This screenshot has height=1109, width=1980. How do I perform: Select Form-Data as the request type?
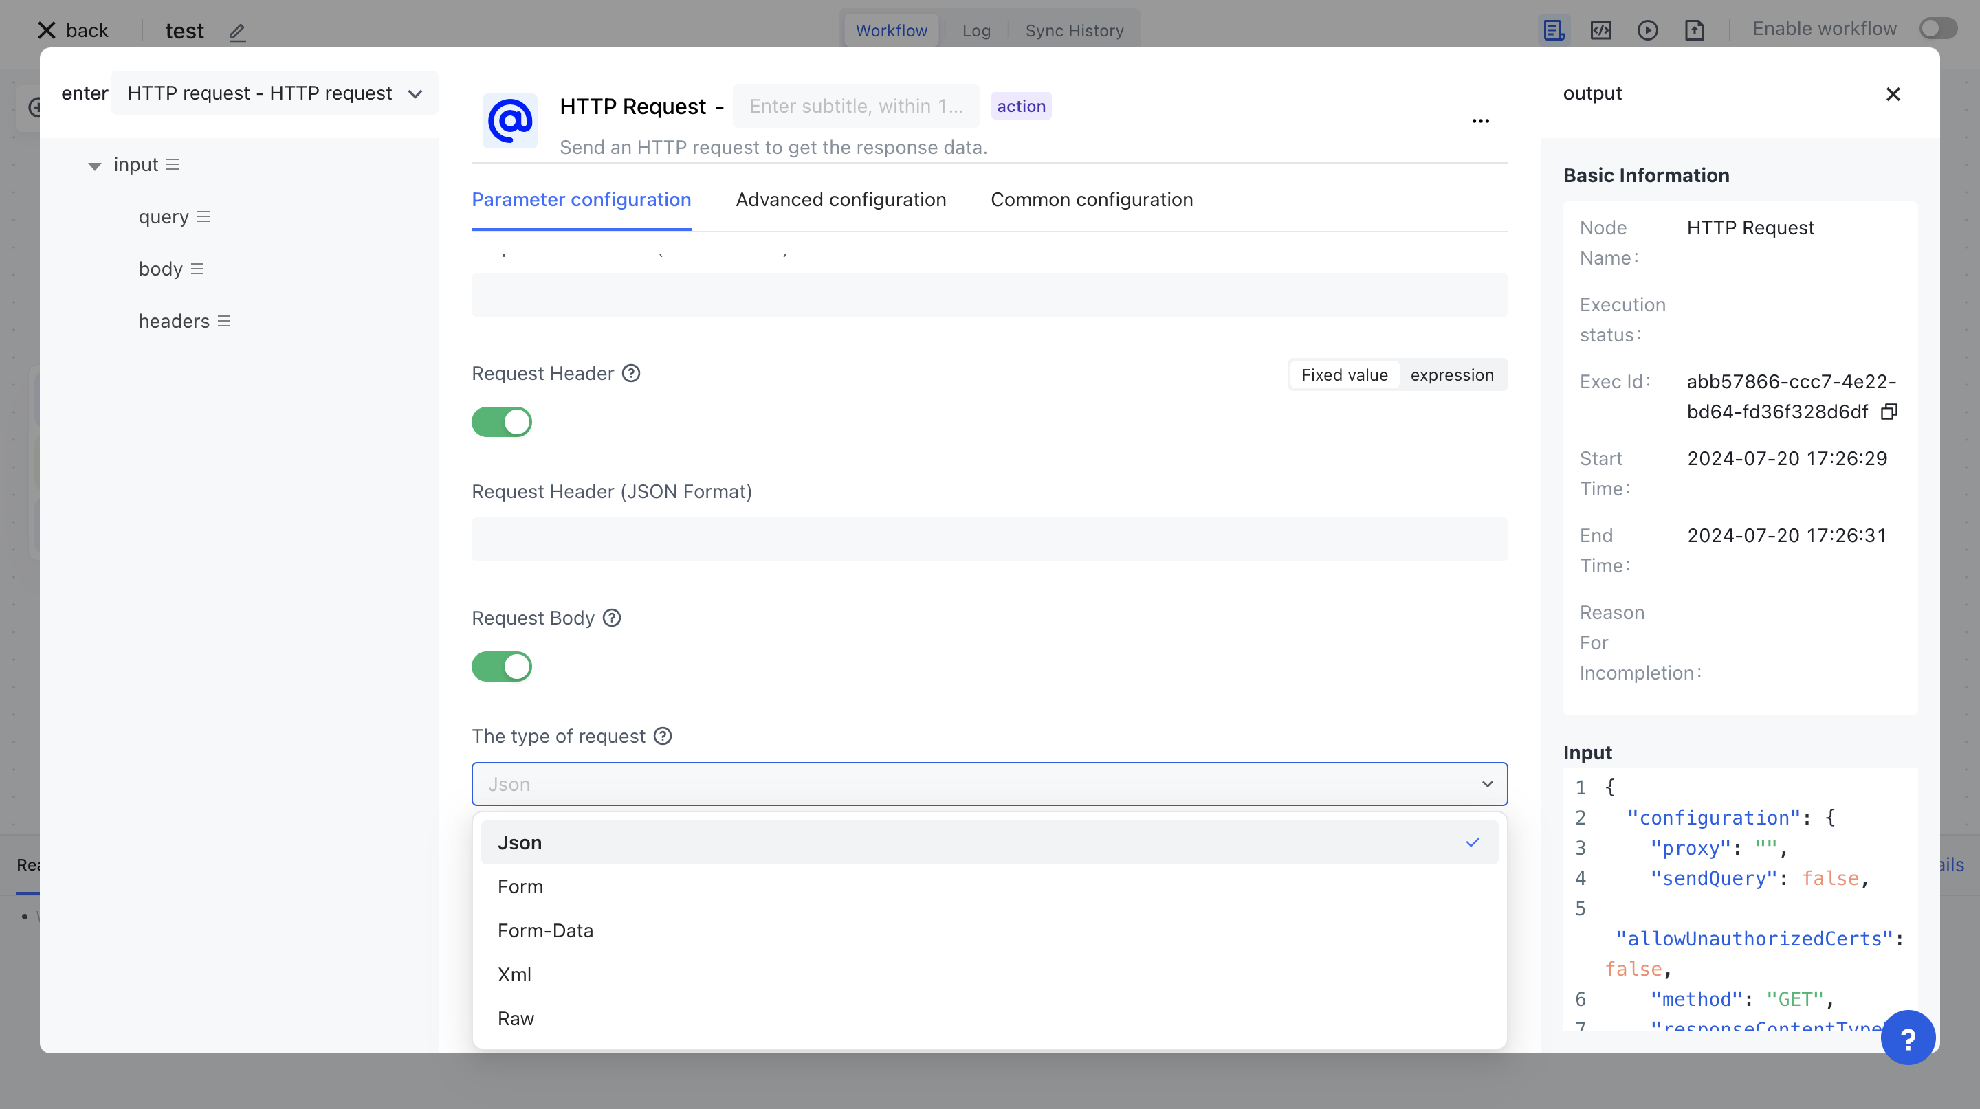tap(546, 930)
